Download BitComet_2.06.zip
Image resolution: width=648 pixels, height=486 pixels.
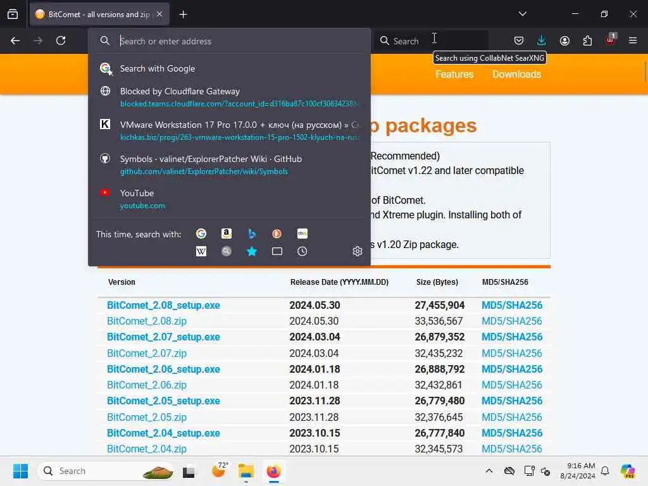click(x=147, y=385)
